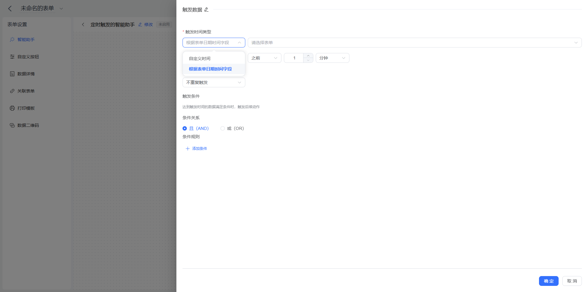Expand the 分钟 unit dropdown

333,58
